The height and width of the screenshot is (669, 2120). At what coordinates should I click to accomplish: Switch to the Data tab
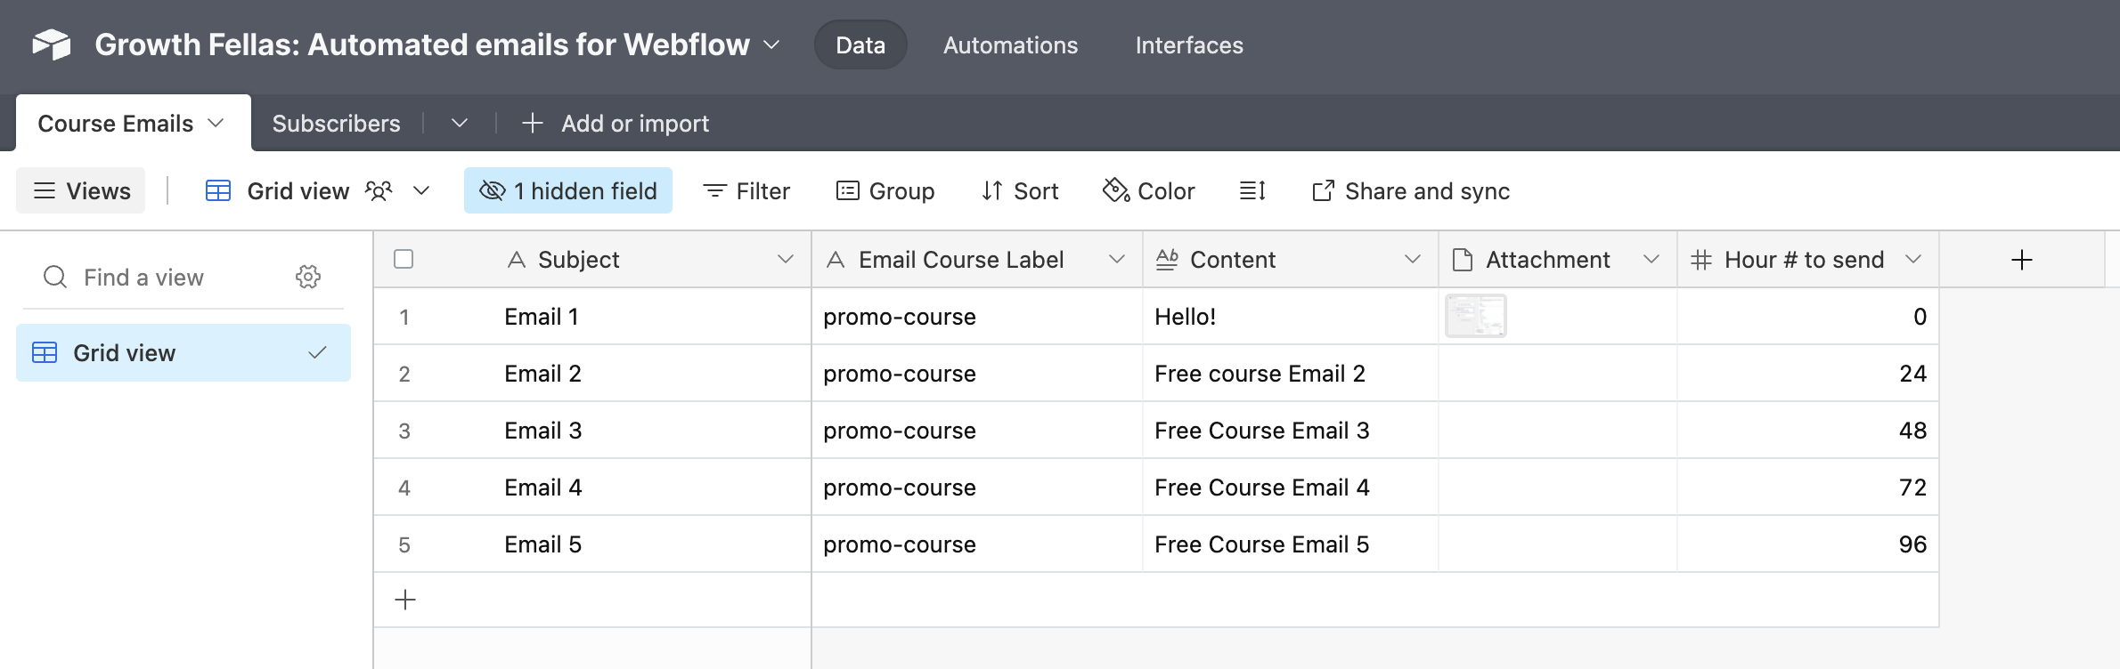[x=860, y=44]
